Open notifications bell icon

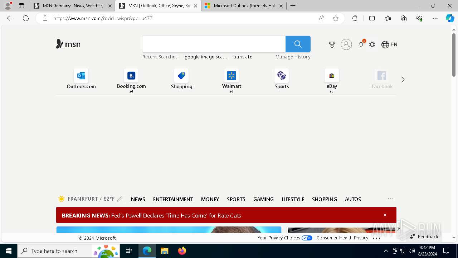pos(361,44)
